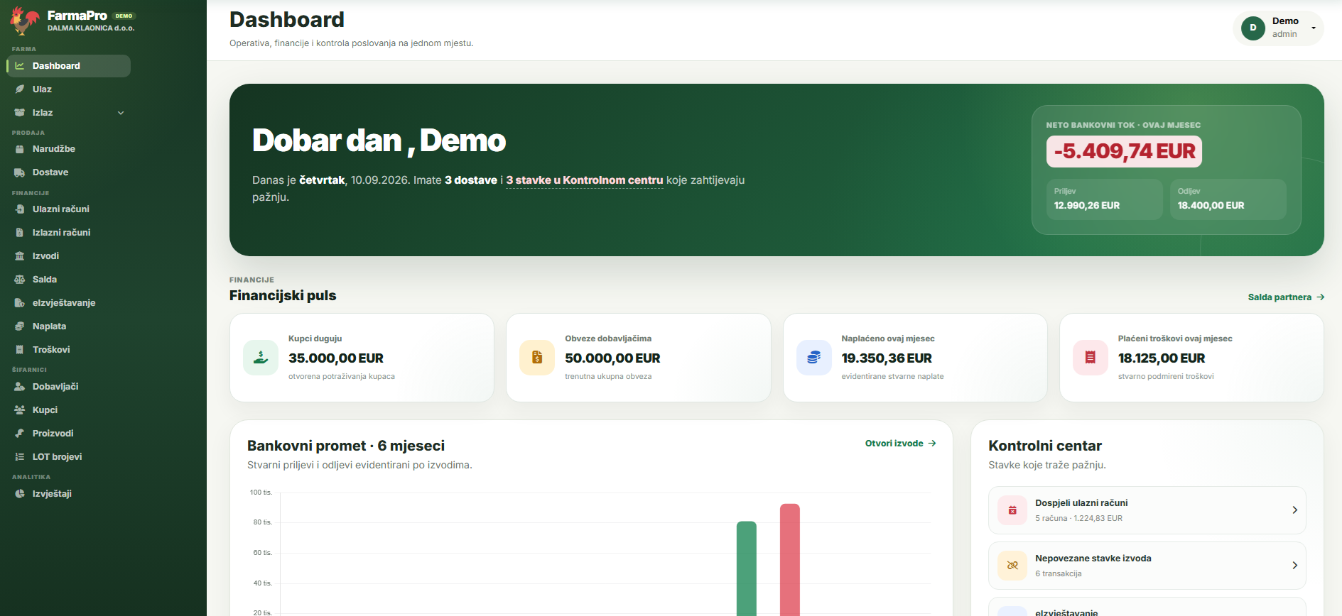1342x616 pixels.
Task: Click the Otvori izvode link
Action: coord(900,444)
